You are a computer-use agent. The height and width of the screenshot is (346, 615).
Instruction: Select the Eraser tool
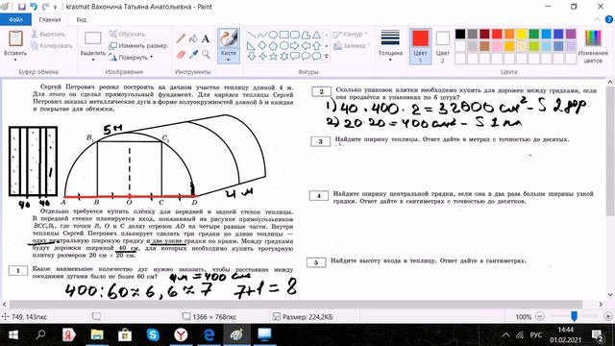point(181,55)
